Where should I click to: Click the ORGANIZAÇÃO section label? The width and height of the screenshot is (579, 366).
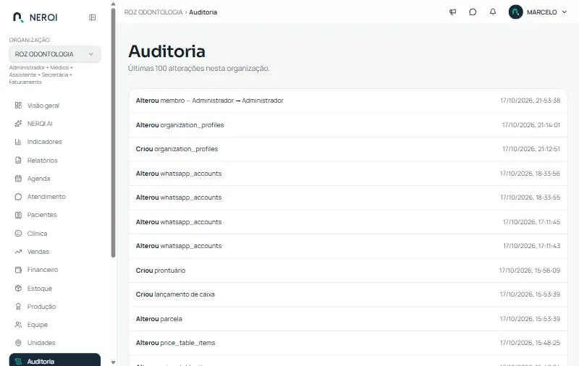click(x=29, y=40)
